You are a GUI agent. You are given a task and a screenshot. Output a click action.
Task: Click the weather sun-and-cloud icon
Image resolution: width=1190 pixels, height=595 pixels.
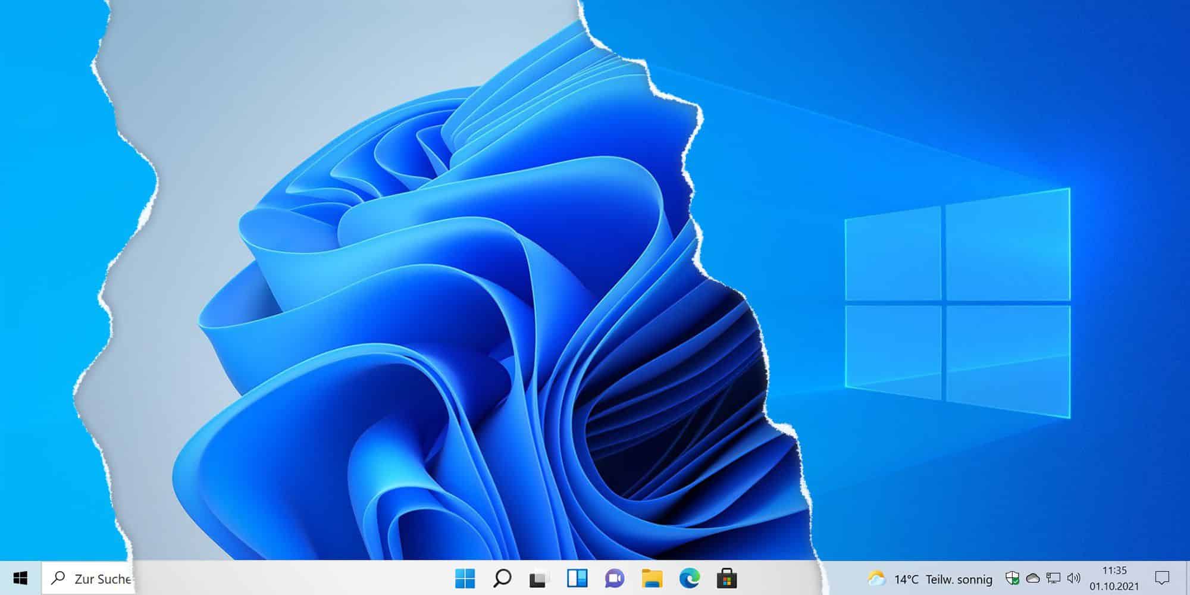click(x=876, y=578)
